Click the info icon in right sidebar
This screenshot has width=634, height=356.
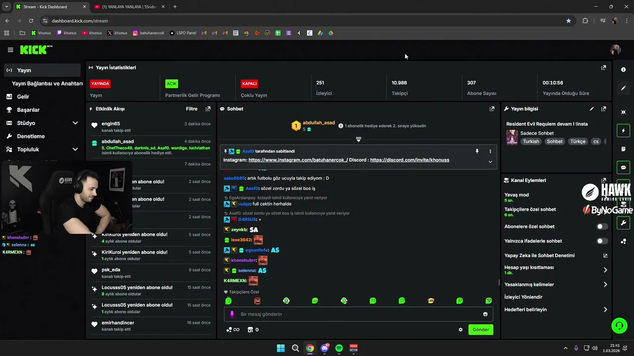[x=623, y=70]
